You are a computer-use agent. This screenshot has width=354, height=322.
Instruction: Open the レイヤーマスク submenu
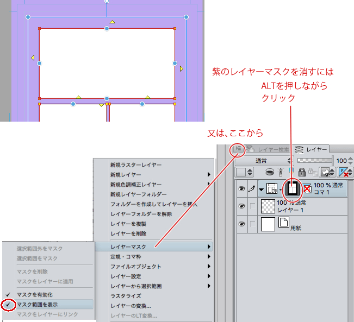[x=152, y=247]
